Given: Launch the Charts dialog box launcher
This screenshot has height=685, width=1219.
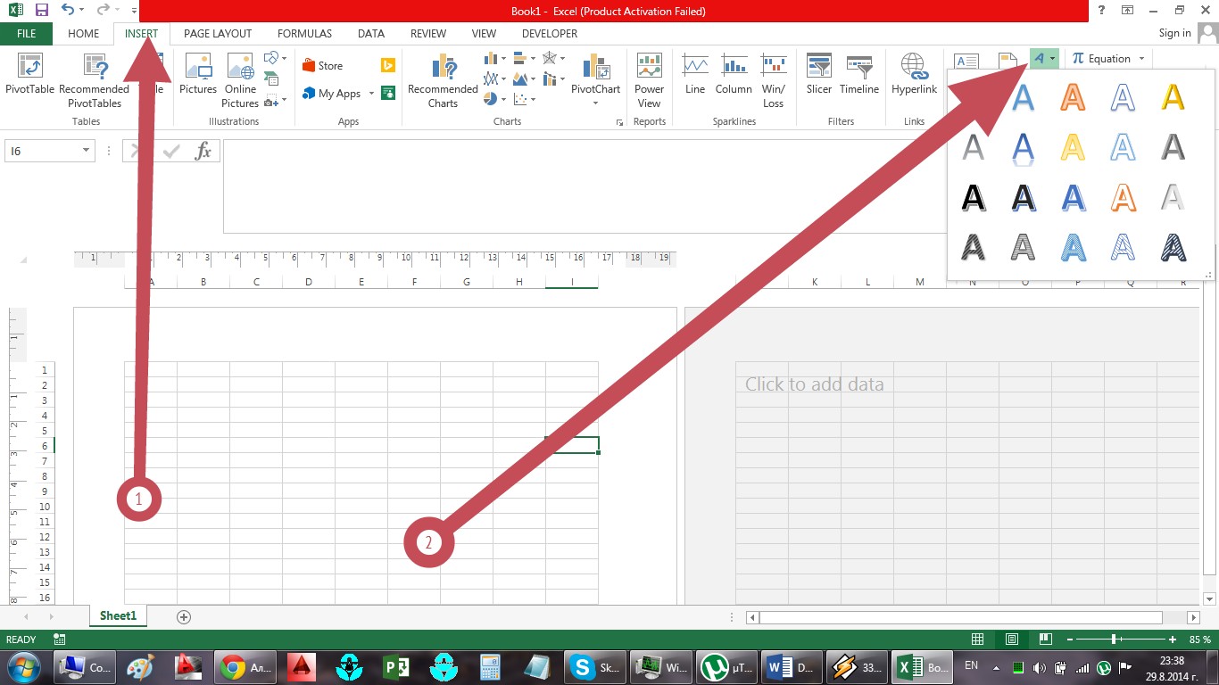Looking at the screenshot, I should coord(620,123).
